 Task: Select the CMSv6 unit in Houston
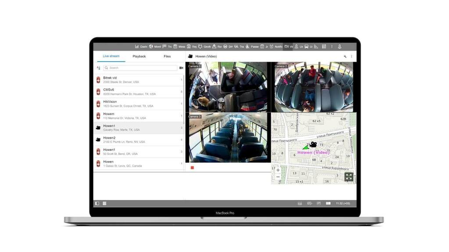pos(139,92)
